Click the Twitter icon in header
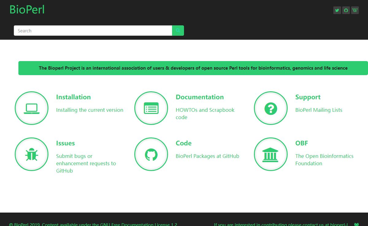The image size is (368, 226). pyautogui.click(x=337, y=10)
